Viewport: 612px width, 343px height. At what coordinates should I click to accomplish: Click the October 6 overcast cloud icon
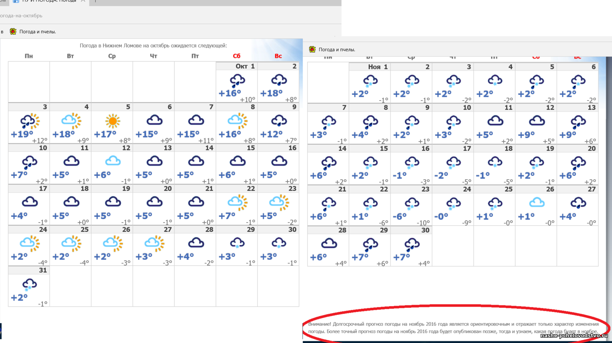(x=155, y=120)
